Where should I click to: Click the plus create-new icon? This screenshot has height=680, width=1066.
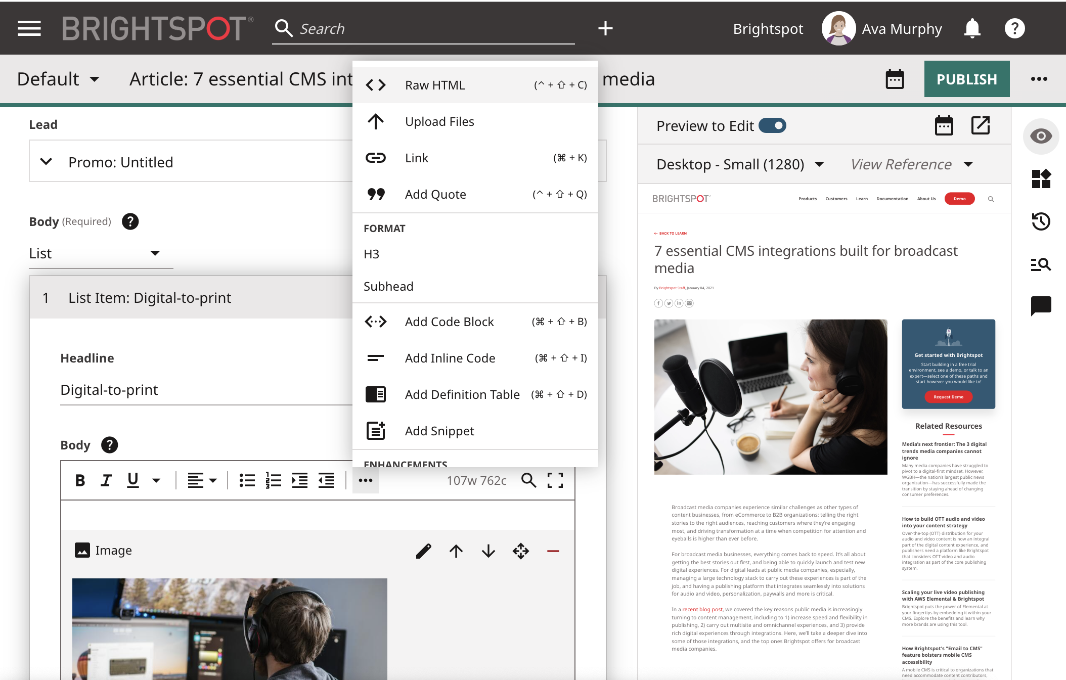pyautogui.click(x=605, y=28)
